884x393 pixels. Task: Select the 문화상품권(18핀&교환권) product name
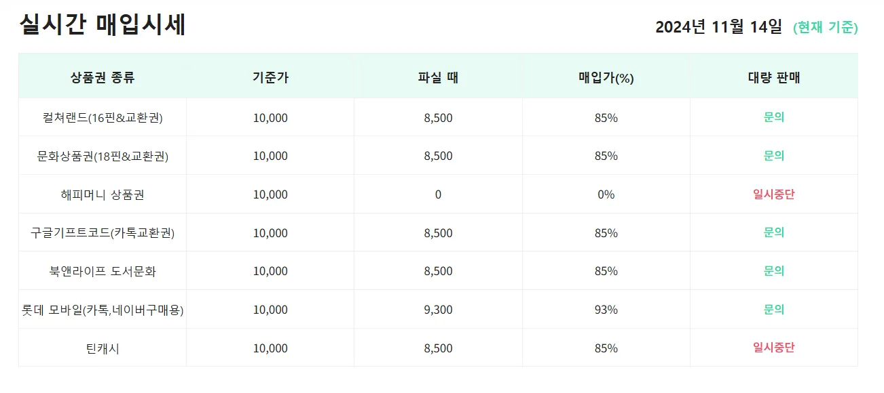(x=103, y=157)
